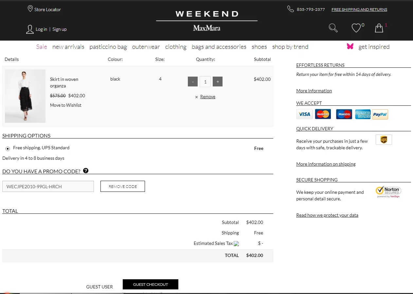Click the Remove Code button
Image resolution: width=413 pixels, height=294 pixels.
[x=123, y=186]
